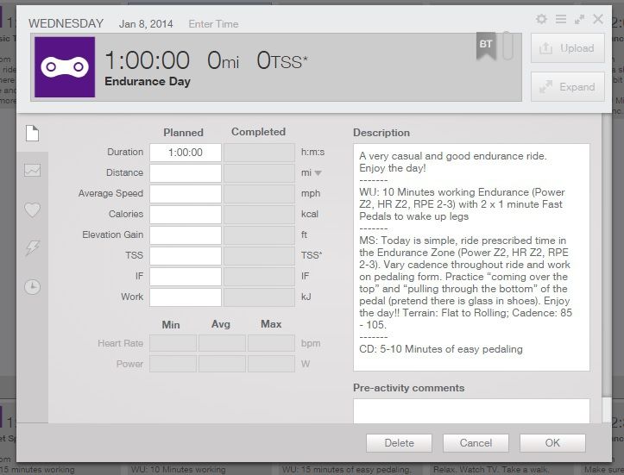Click the OK button

[552, 443]
